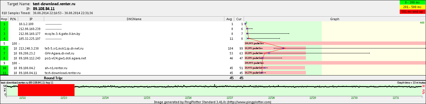Click Avg value 104 for hop 6
The height and width of the screenshot is (104, 426).
(x=230, y=48)
